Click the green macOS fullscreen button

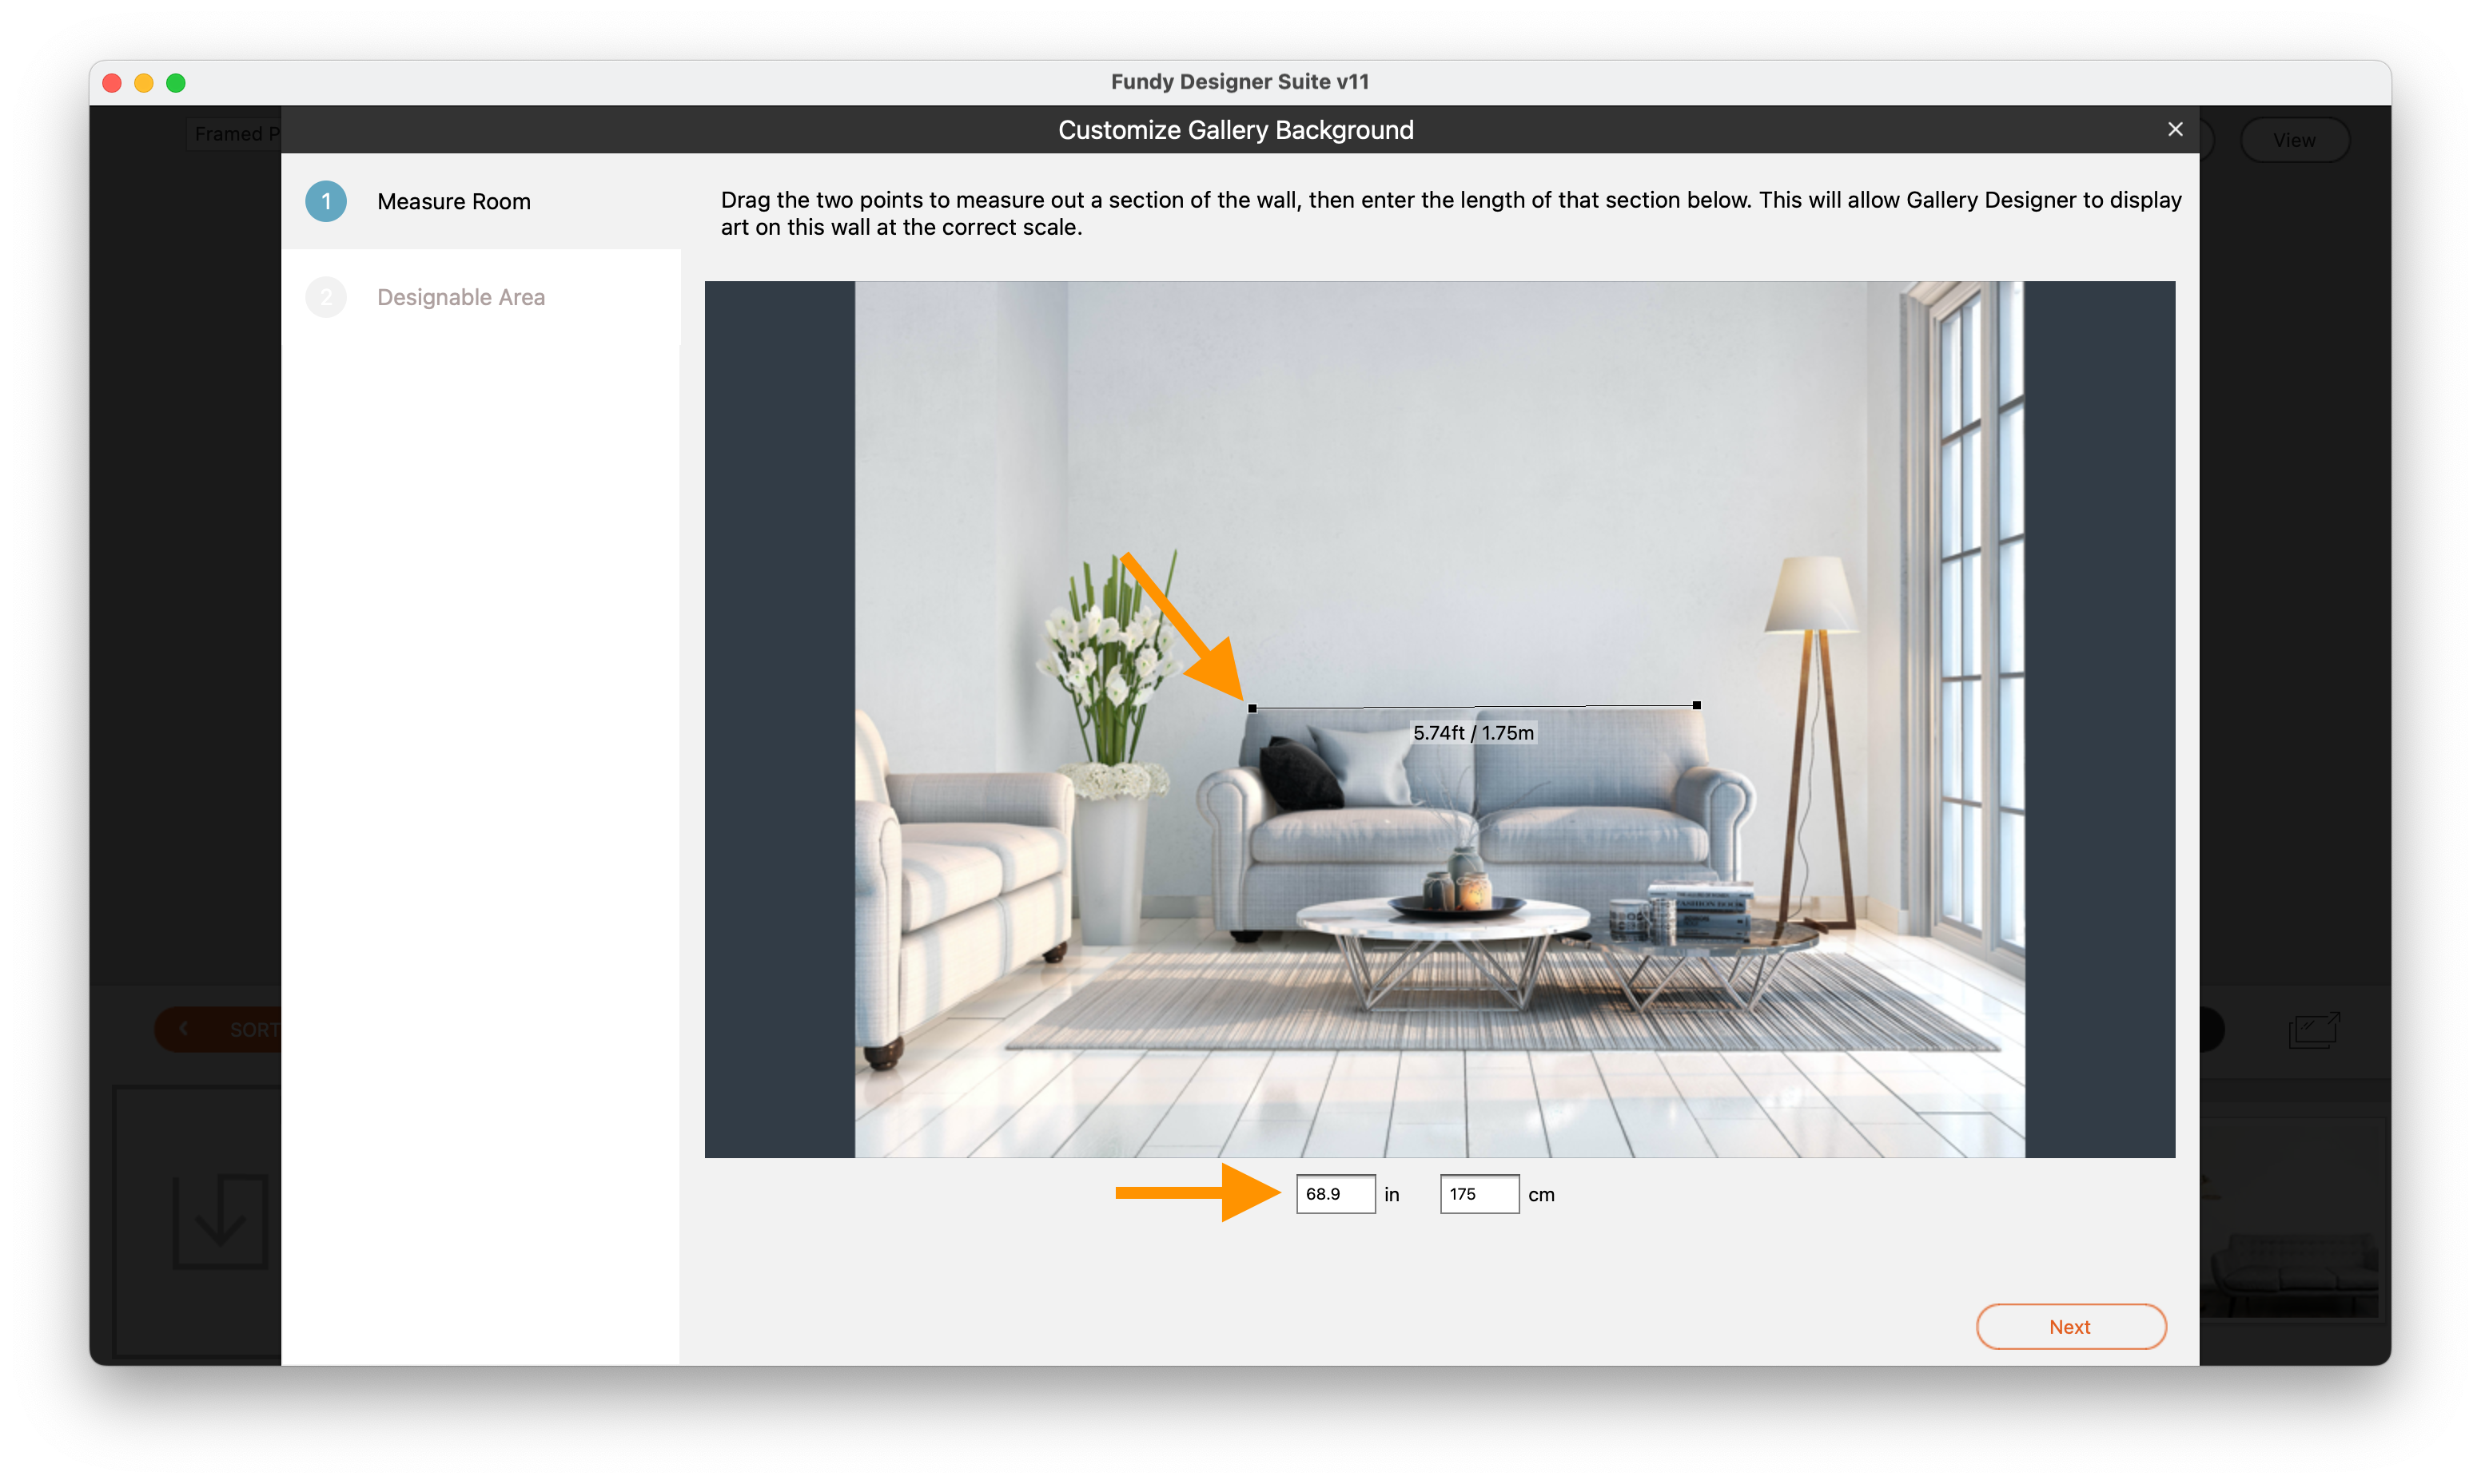tap(176, 83)
